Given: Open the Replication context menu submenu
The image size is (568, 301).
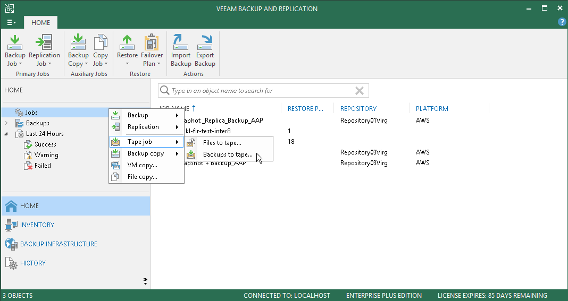Looking at the screenshot, I should (x=146, y=127).
